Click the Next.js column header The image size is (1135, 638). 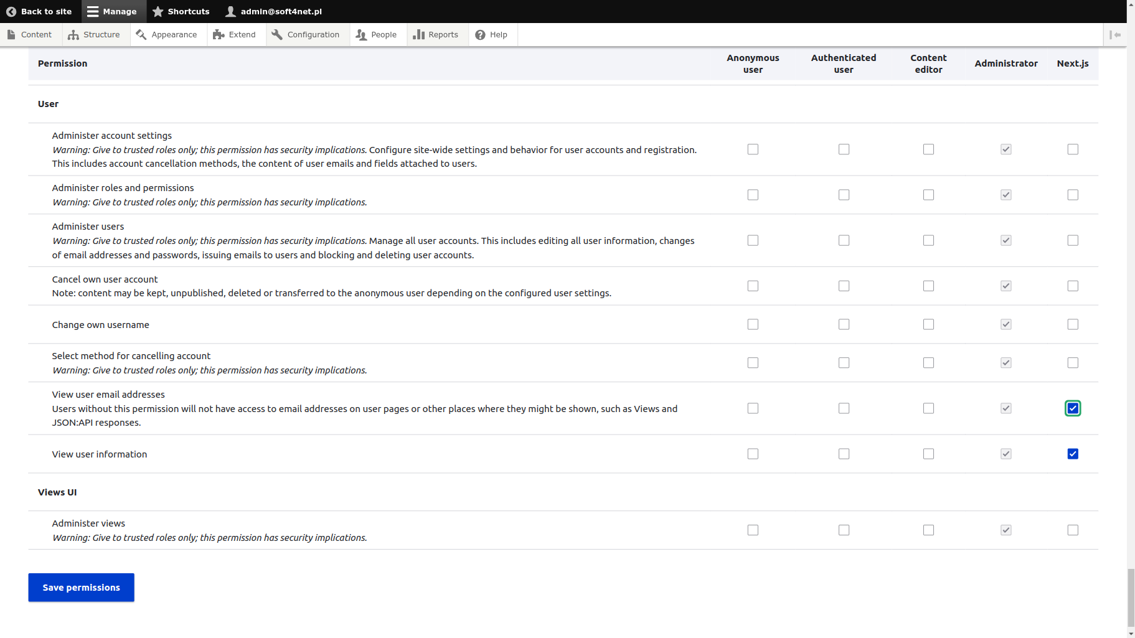point(1073,63)
